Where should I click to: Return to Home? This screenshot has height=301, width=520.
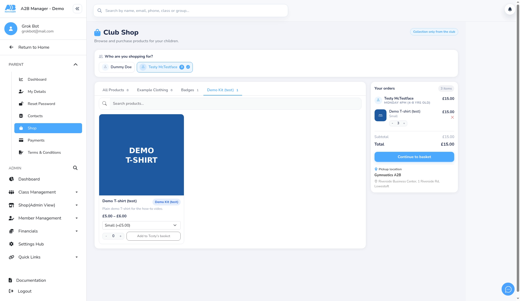43,47
